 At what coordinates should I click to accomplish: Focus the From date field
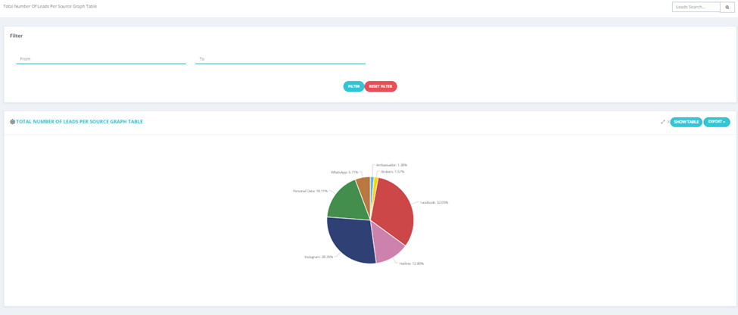pos(101,59)
